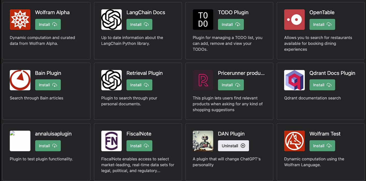Click 'FiscalNote enables access to select' description
Image resolution: width=366 pixels, height=181 pixels.
coord(138,165)
